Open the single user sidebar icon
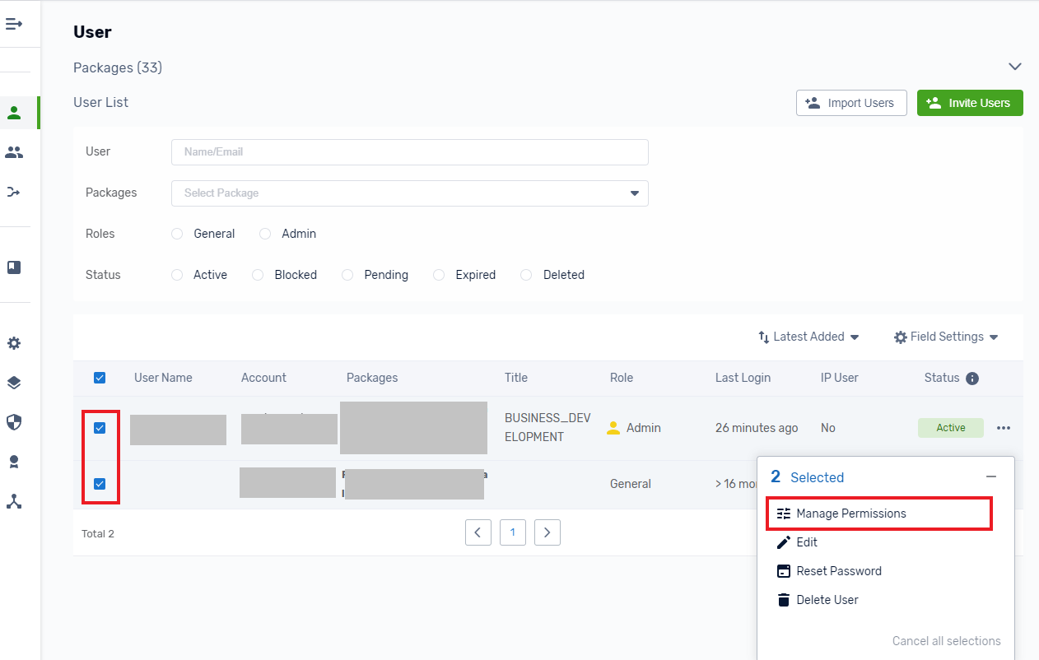The width and height of the screenshot is (1039, 660). pos(14,113)
